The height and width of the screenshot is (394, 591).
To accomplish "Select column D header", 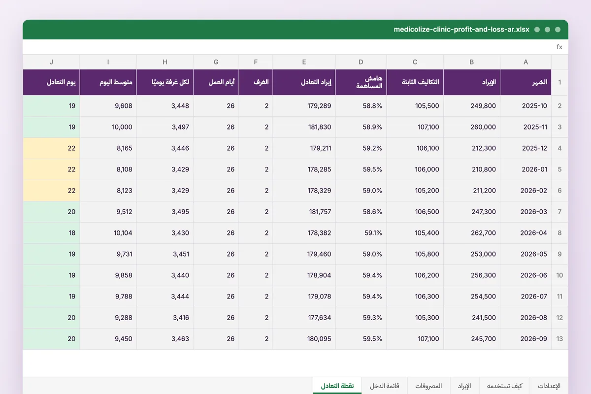I will pyautogui.click(x=361, y=62).
